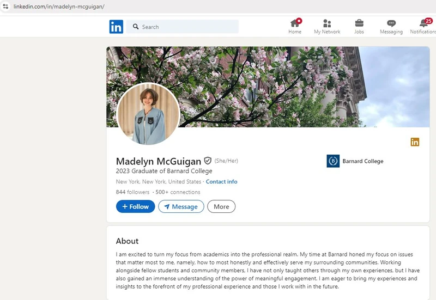Viewport: 436px width, 300px height.
Task: Open the Messaging speech bubble icon
Action: click(391, 23)
